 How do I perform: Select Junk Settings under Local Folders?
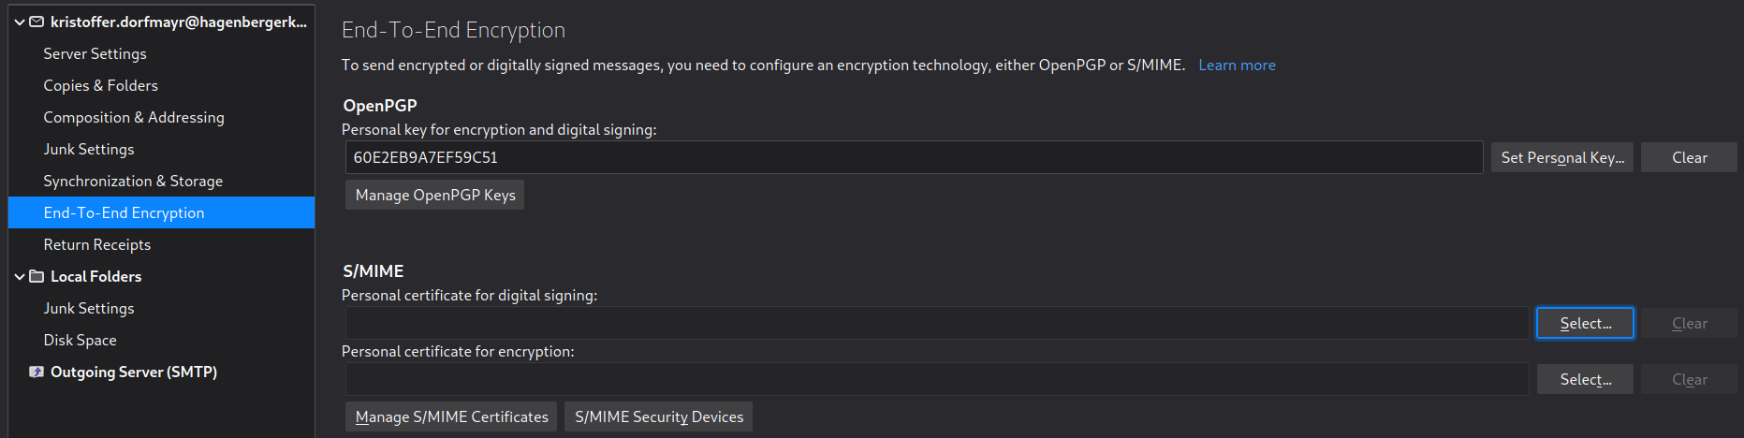click(x=88, y=308)
